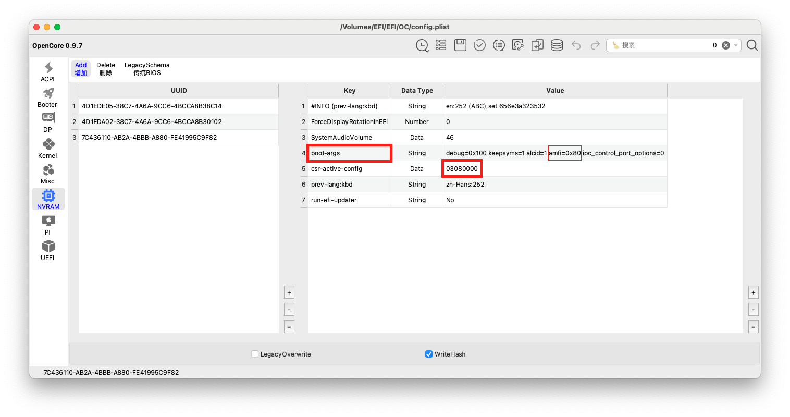
Task: Click the minus button beside the Value table
Action: coord(754,309)
